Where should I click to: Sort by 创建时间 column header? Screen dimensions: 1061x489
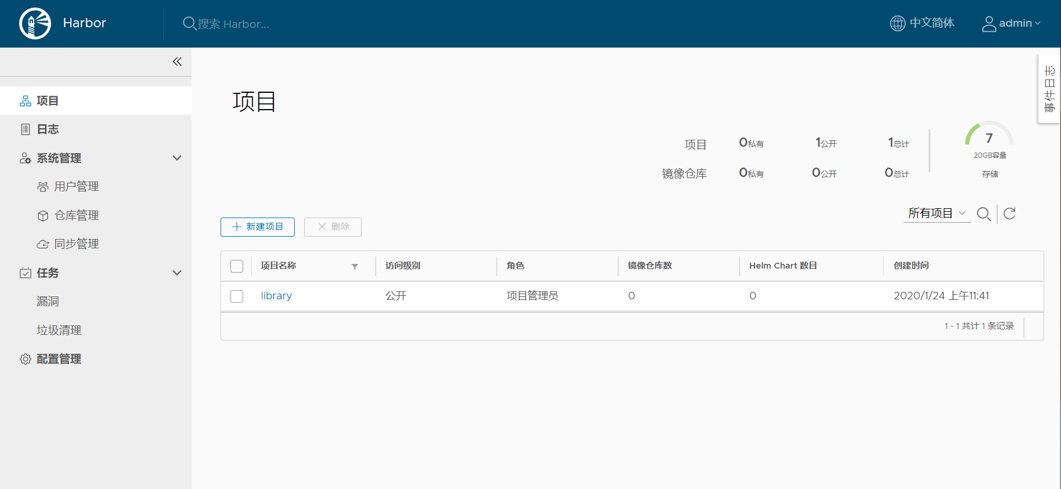[911, 266]
